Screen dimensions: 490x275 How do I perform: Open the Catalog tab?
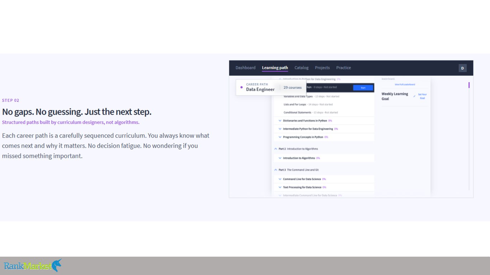click(x=301, y=68)
